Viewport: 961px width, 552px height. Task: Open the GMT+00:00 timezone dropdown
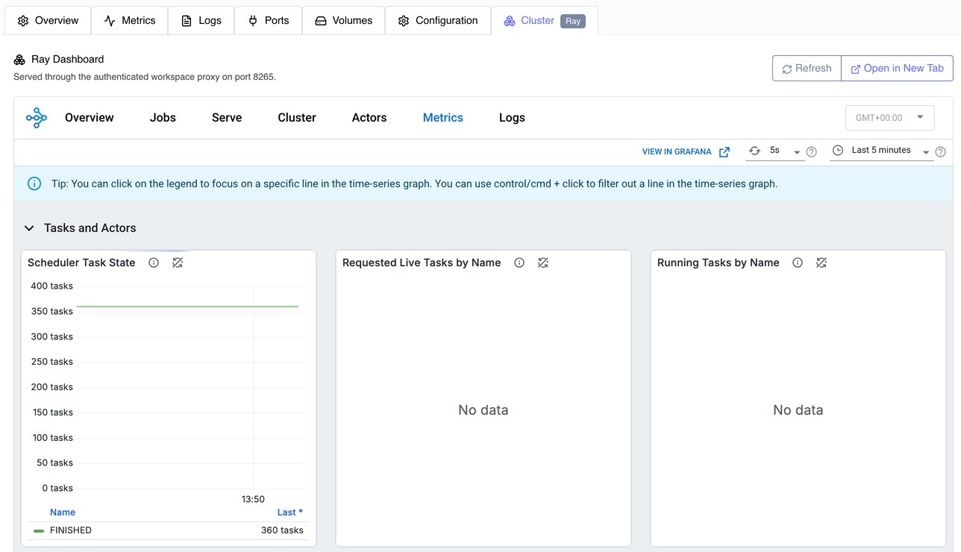point(889,118)
